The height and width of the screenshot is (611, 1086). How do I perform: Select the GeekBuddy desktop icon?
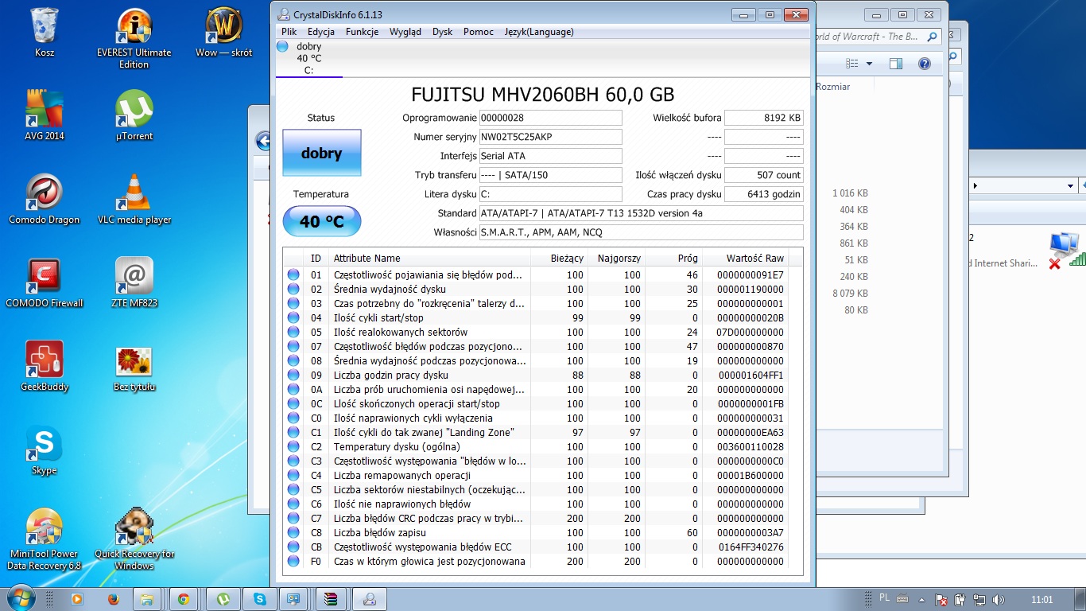(45, 367)
